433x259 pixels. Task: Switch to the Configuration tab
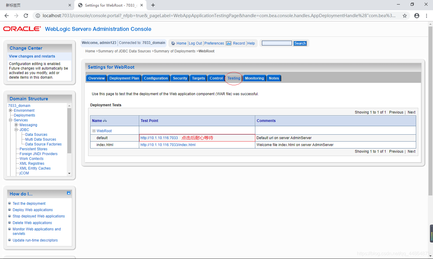point(156,78)
